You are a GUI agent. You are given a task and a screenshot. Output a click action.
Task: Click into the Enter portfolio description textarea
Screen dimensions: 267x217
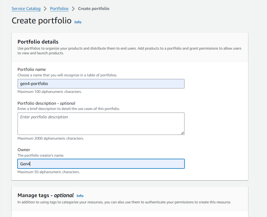(101, 124)
